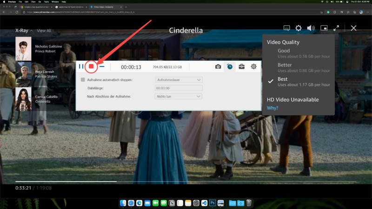Image resolution: width=372 pixels, height=209 pixels.
Task: Open browser favorites star icon
Action: tap(348, 12)
